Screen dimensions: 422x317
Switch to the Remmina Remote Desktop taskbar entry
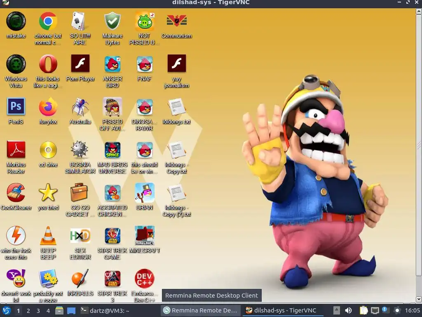tap(200, 310)
